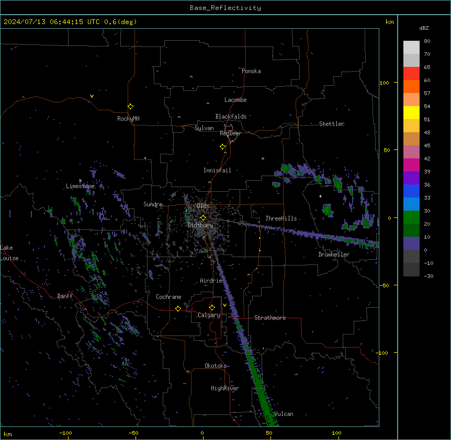
Task: Pick the yellow diamond marker below Cochrane
Action: (178, 308)
